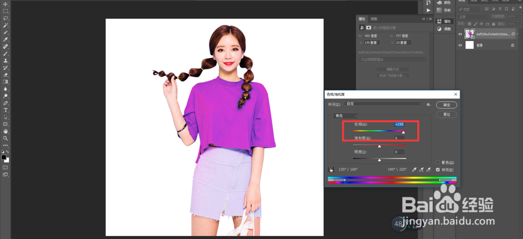The height and width of the screenshot is (239, 523).
Task: Toggle Quick Mask mode
Action: 5,167
